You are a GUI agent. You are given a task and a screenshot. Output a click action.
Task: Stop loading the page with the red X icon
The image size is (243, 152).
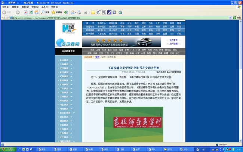(x=26, y=12)
